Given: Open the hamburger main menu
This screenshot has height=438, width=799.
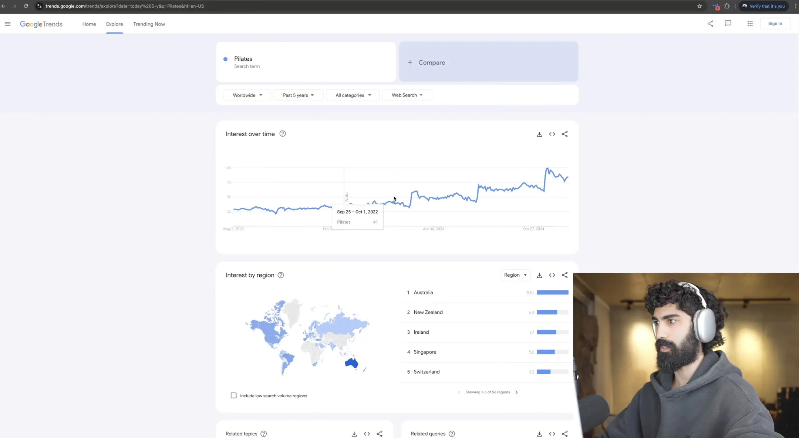Looking at the screenshot, I should coord(7,24).
